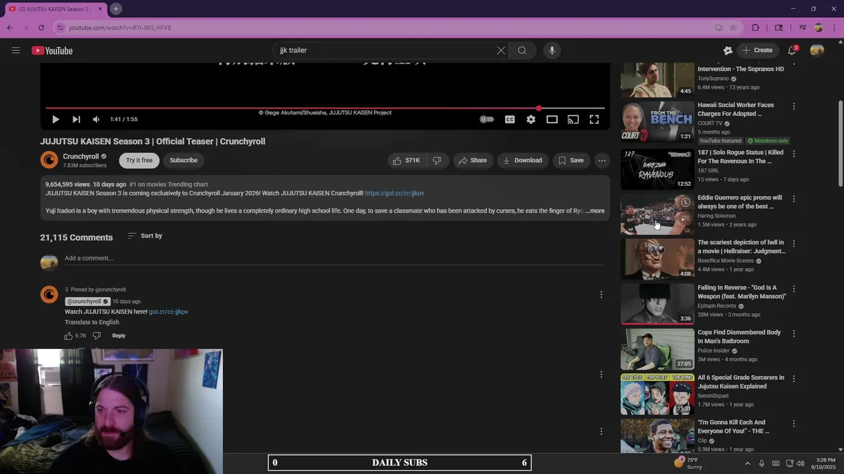
Task: Switch to theater mode
Action: [x=552, y=119]
